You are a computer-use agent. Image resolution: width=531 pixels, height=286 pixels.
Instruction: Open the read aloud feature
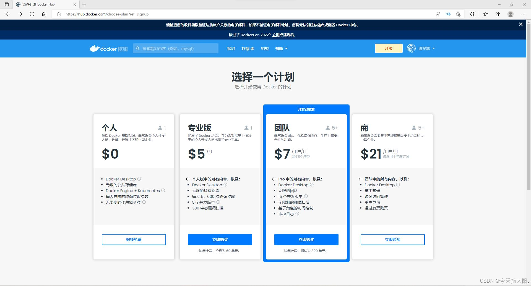(x=438, y=14)
